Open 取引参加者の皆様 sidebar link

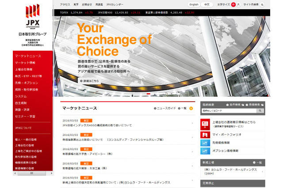tap(26, 157)
